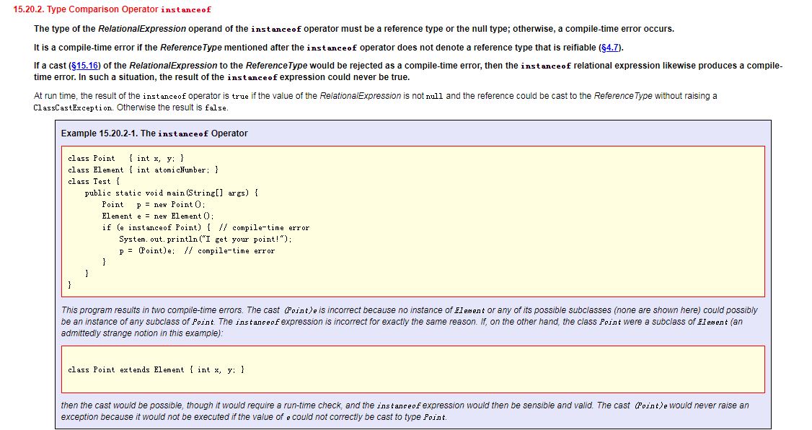Click the 'Point p = new Point();' line

154,205
